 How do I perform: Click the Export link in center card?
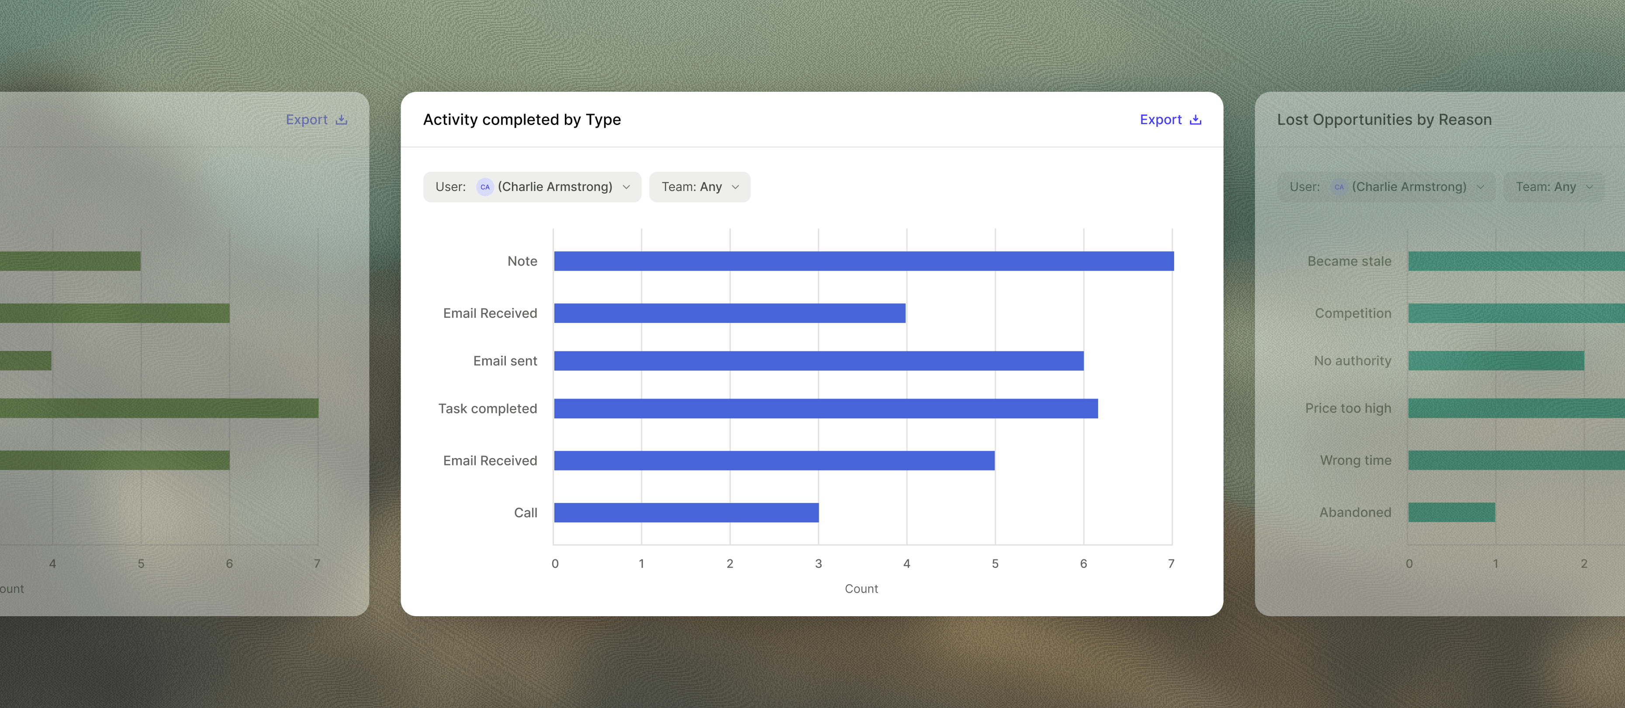point(1160,120)
